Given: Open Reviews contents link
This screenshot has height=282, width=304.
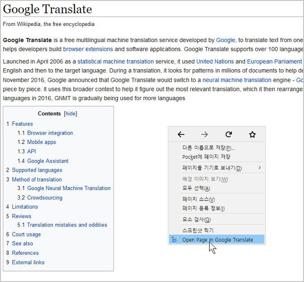Looking at the screenshot, I should click(x=21, y=216).
